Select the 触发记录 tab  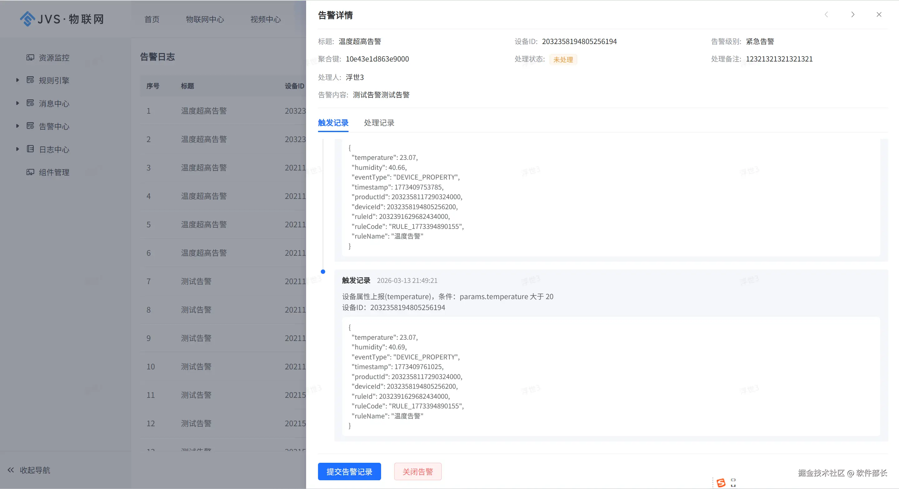point(333,123)
